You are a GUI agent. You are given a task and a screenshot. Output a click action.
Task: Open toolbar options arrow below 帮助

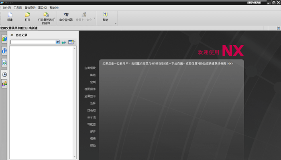click(116, 24)
